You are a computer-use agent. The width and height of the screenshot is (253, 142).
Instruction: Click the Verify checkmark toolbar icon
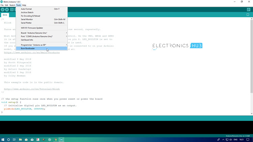coord(2,9)
